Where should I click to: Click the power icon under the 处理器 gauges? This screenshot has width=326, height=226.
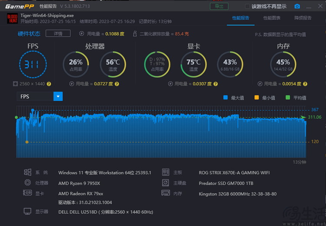(72, 84)
